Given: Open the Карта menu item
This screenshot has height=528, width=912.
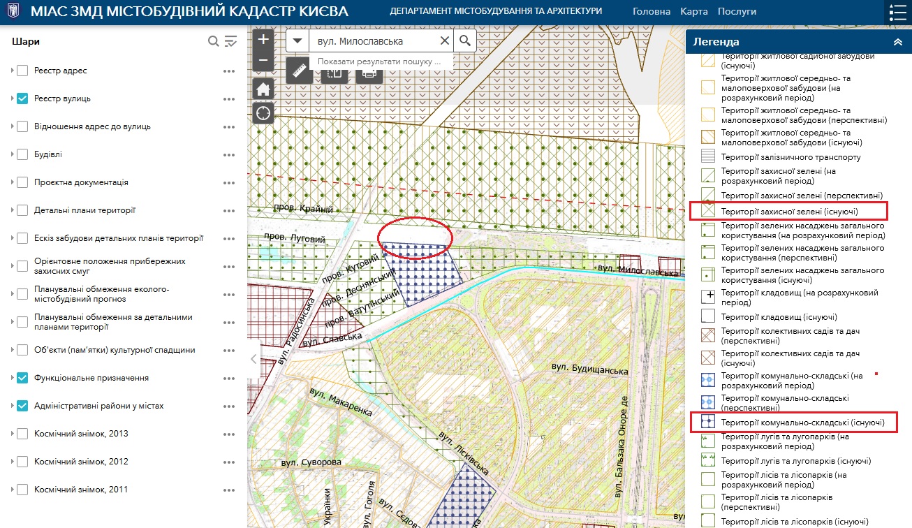Looking at the screenshot, I should (693, 12).
